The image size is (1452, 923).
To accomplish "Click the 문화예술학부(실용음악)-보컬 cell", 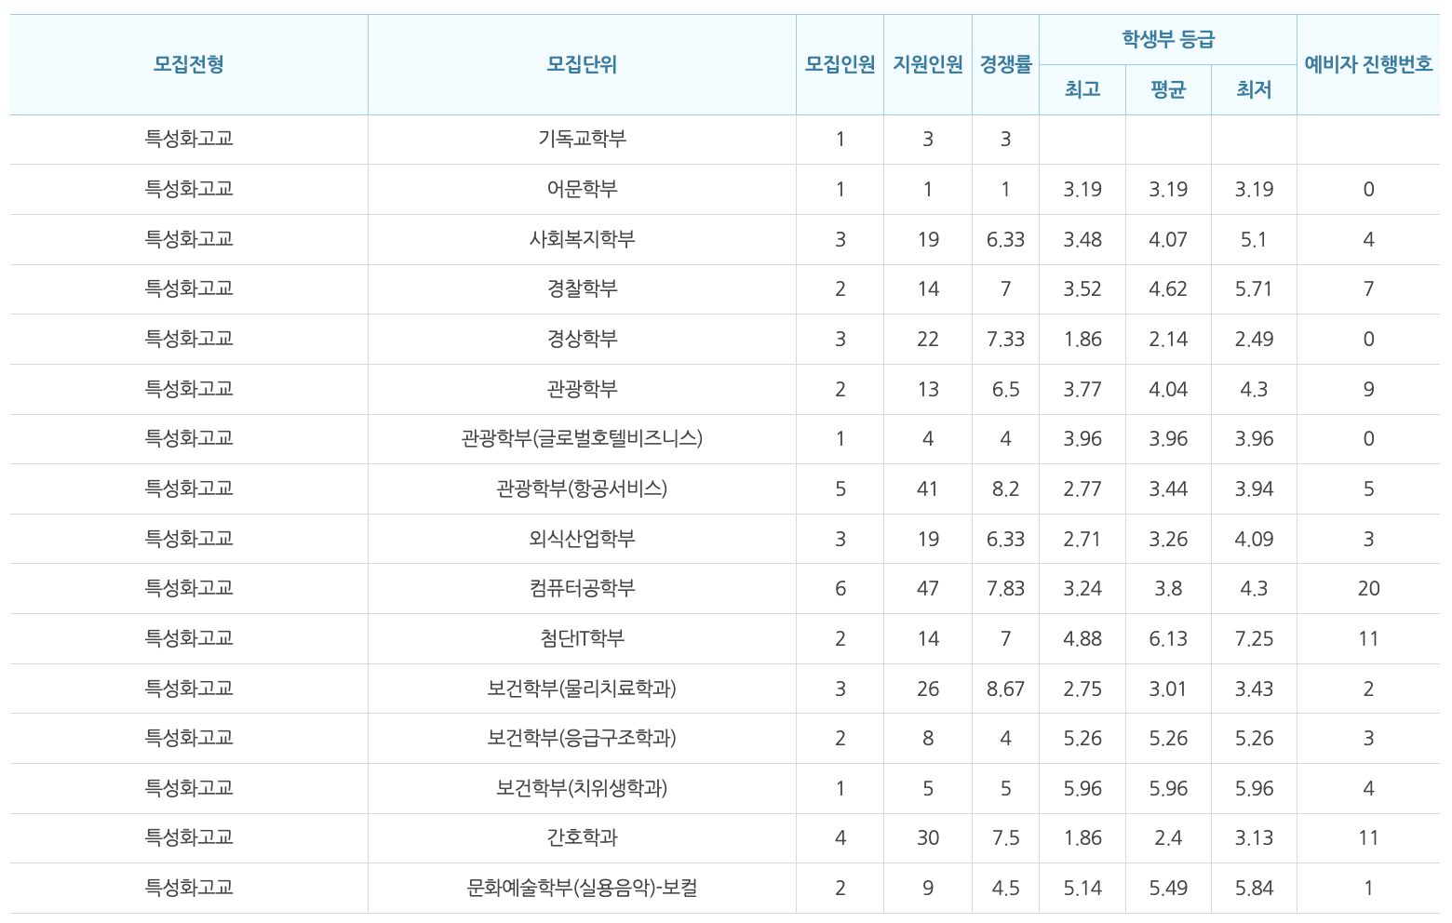I will coord(582,888).
